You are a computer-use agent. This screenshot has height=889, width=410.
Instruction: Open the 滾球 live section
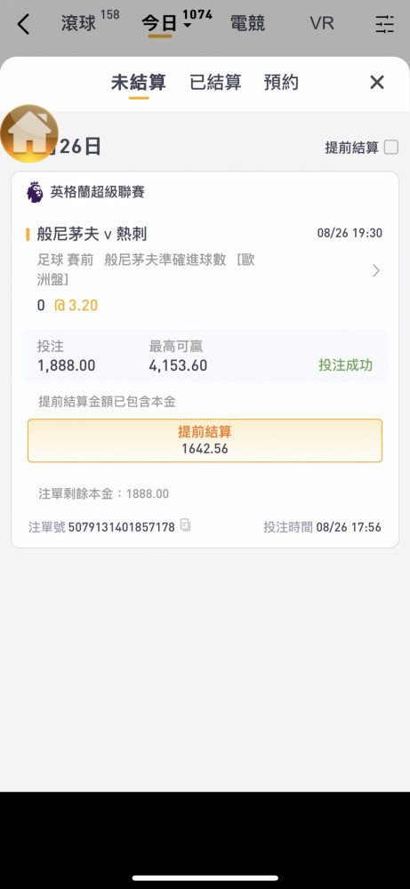click(x=79, y=24)
